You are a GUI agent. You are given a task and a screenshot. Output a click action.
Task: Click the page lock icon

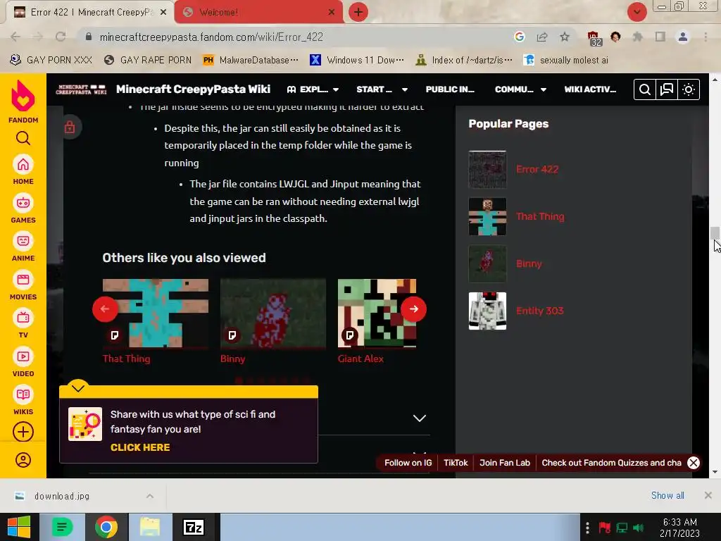tap(70, 127)
